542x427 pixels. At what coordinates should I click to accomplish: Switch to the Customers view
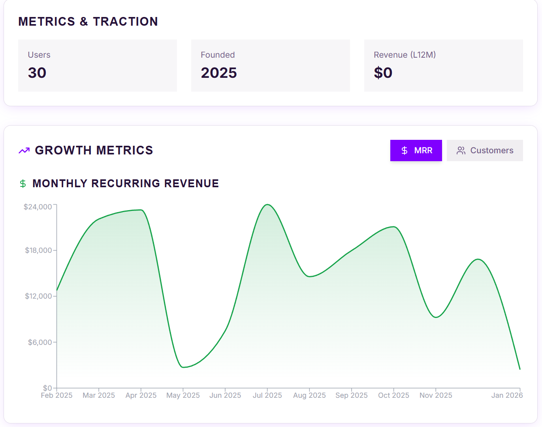coord(485,150)
